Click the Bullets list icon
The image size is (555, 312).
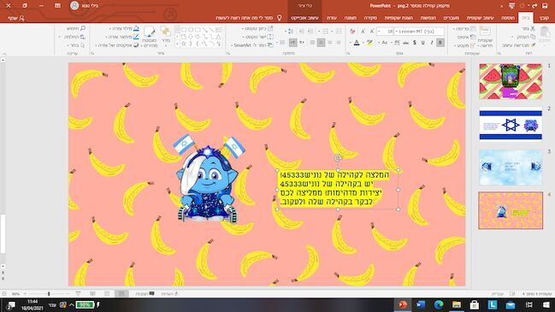[x=339, y=32]
